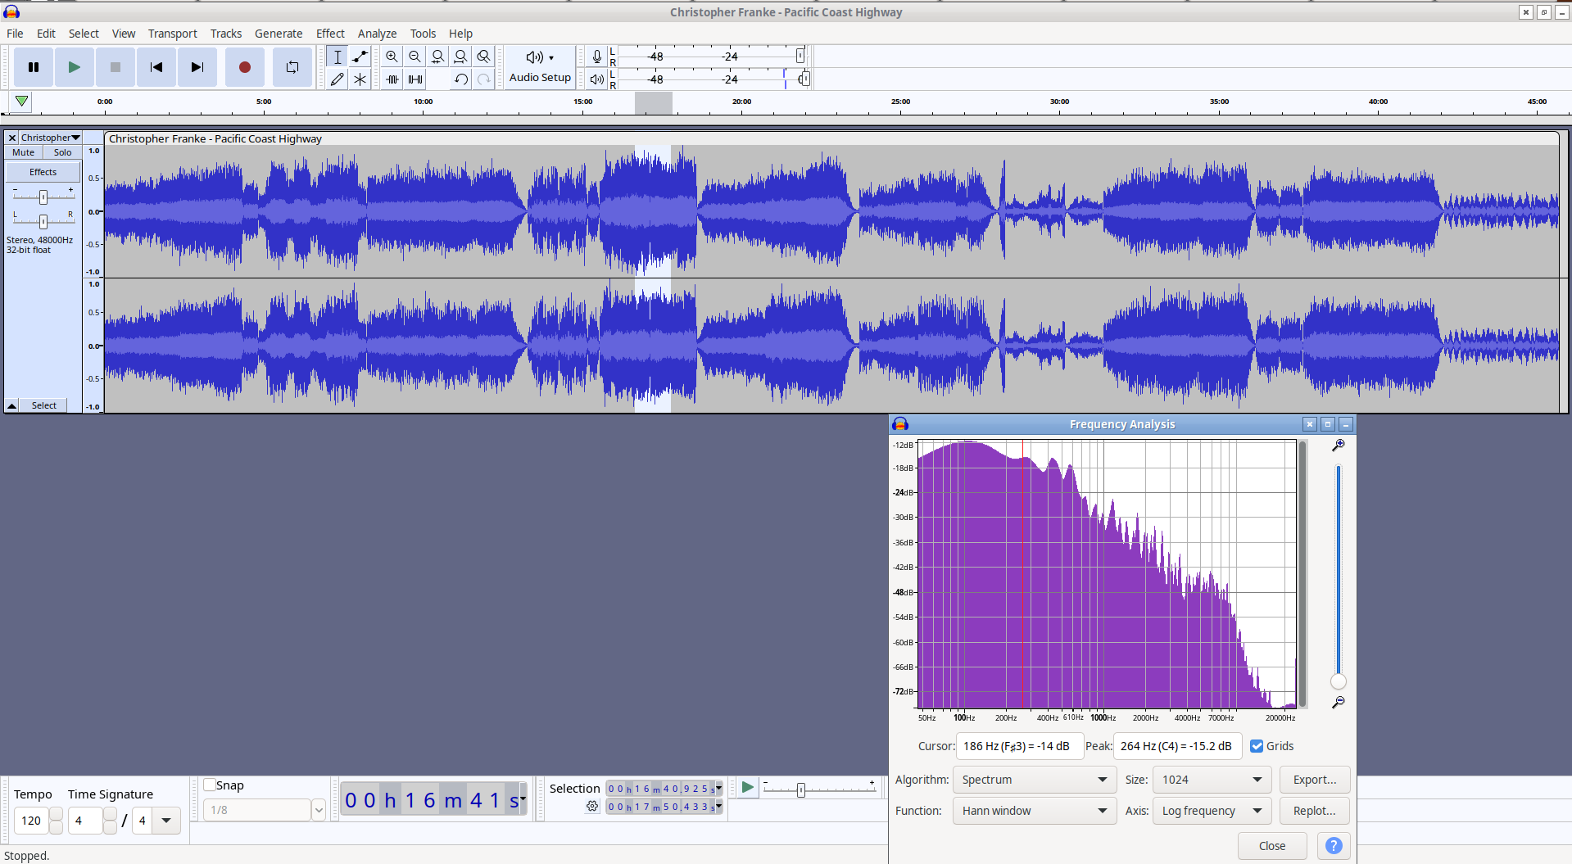The image size is (1572, 864).
Task: Click the track gain slider knob
Action: pos(43,197)
